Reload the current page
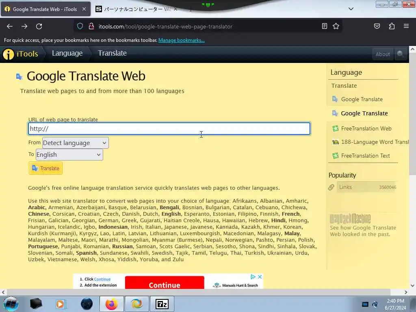Screen dimensions: 416x312 click(x=39, y=26)
